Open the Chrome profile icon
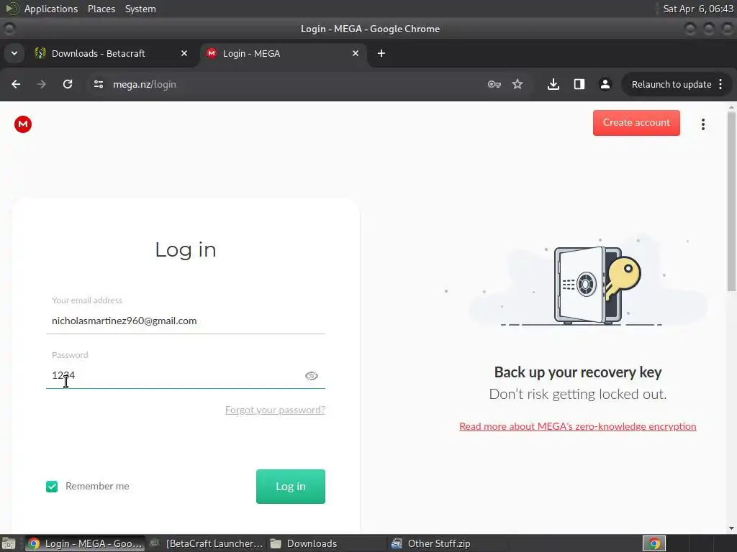 605,85
